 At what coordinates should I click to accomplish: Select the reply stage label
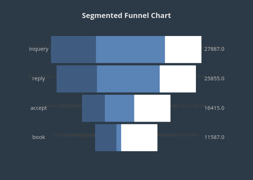pos(39,78)
